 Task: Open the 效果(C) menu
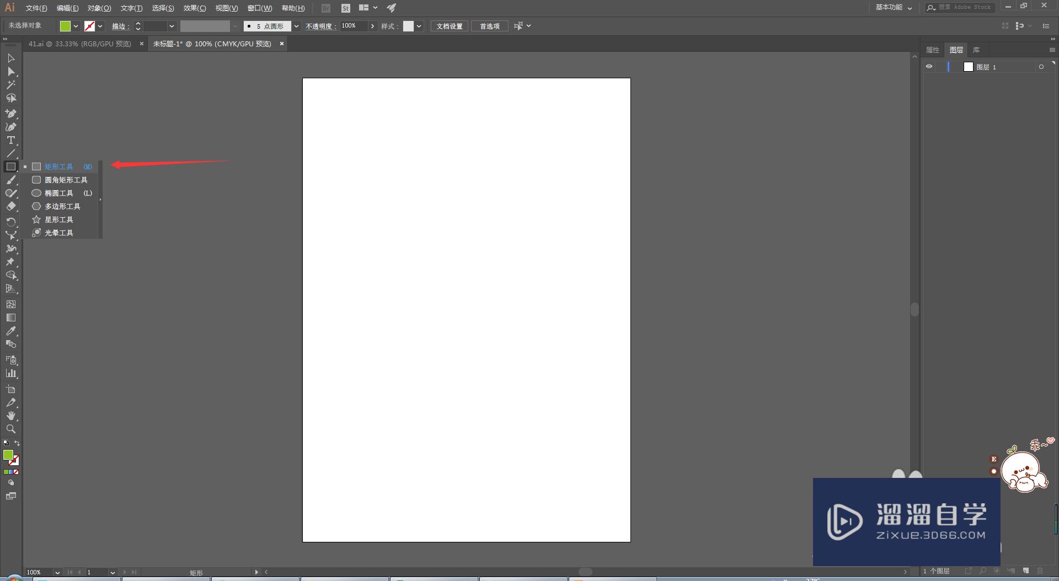[195, 8]
